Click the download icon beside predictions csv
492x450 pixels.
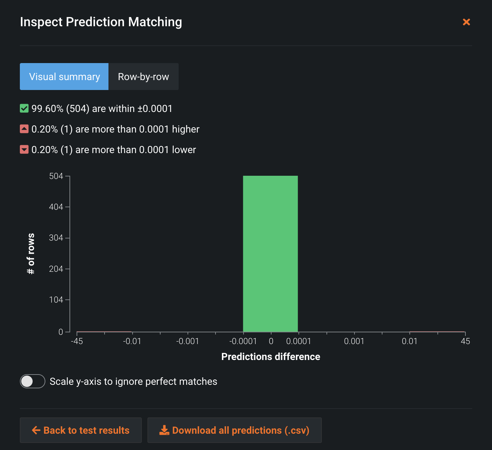pos(164,430)
